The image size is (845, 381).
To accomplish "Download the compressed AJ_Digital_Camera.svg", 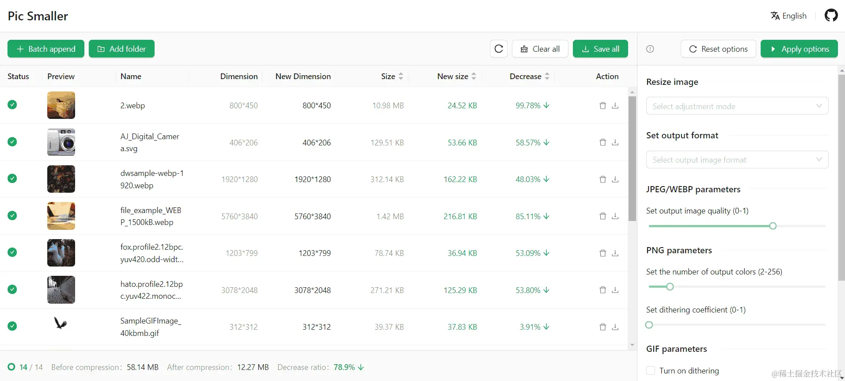I will 615,142.
